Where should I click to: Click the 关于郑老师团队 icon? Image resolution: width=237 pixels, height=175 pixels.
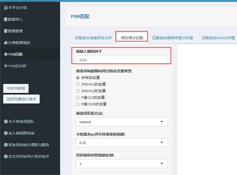coord(6,122)
